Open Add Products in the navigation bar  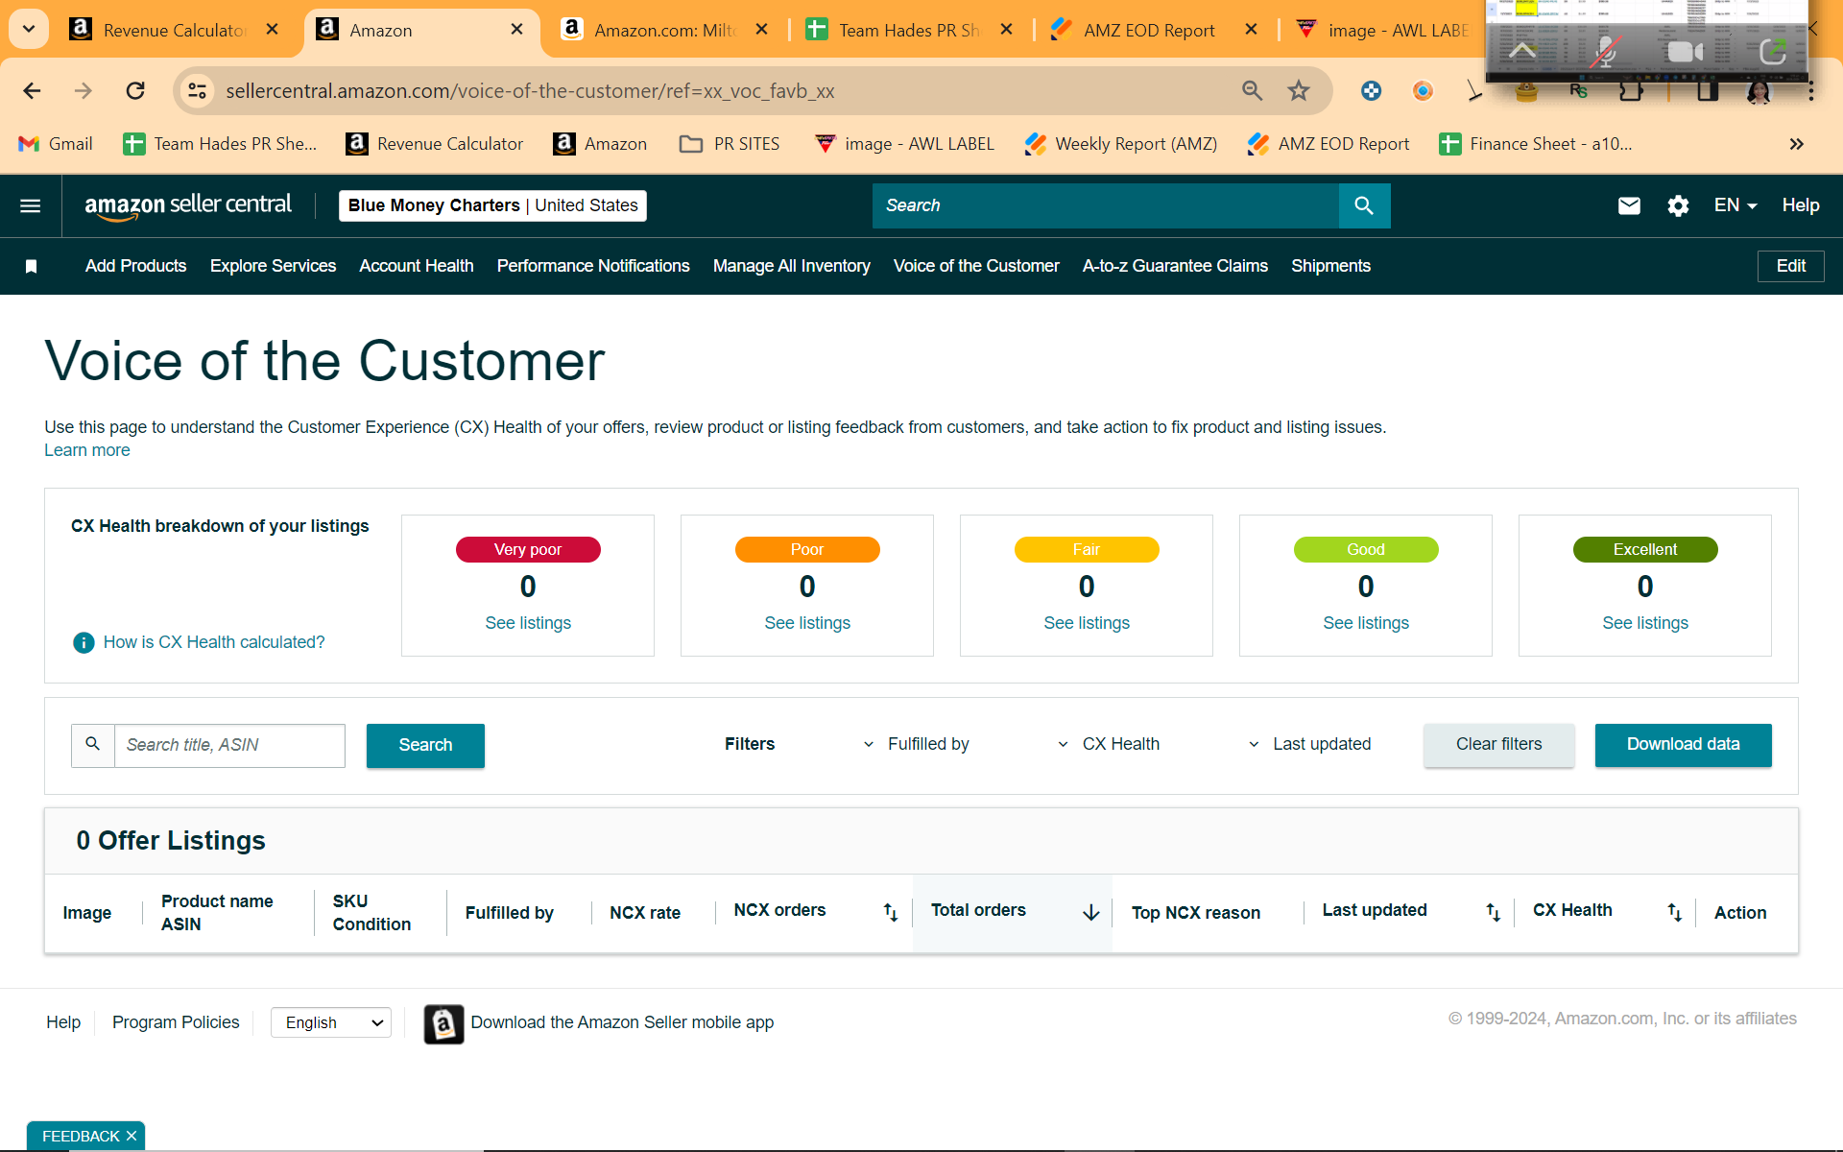135,266
